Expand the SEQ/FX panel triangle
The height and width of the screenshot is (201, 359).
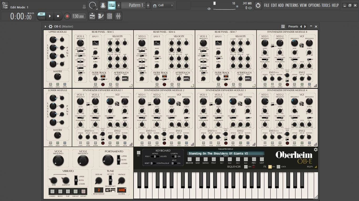[x=316, y=167]
